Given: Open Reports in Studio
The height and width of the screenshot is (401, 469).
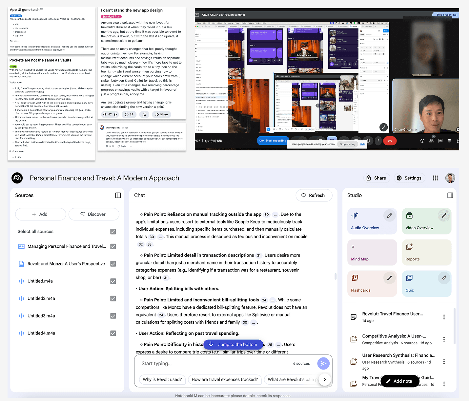Looking at the screenshot, I should [x=426, y=253].
